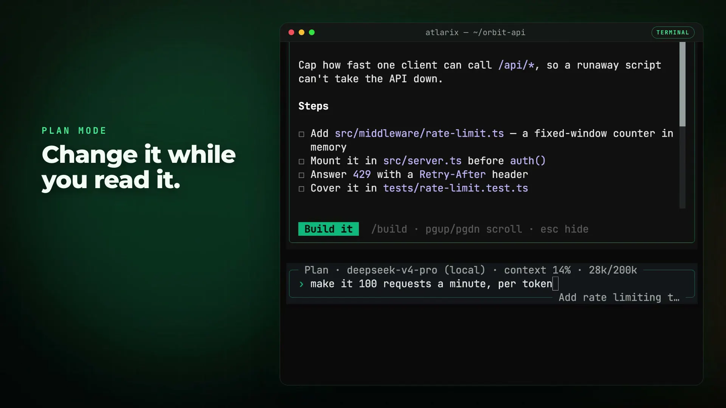Click the TERMINAL badge in title bar
The width and height of the screenshot is (726, 408).
[x=673, y=32]
